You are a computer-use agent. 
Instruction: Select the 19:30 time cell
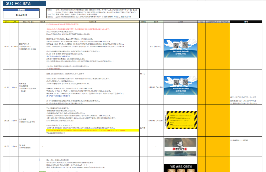(6, 146)
